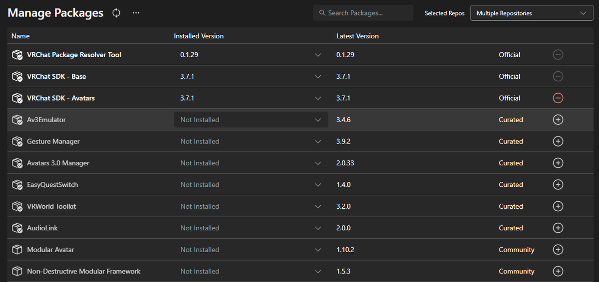
Task: Remove VRChat SDK - Avatars package
Action: pyautogui.click(x=558, y=98)
